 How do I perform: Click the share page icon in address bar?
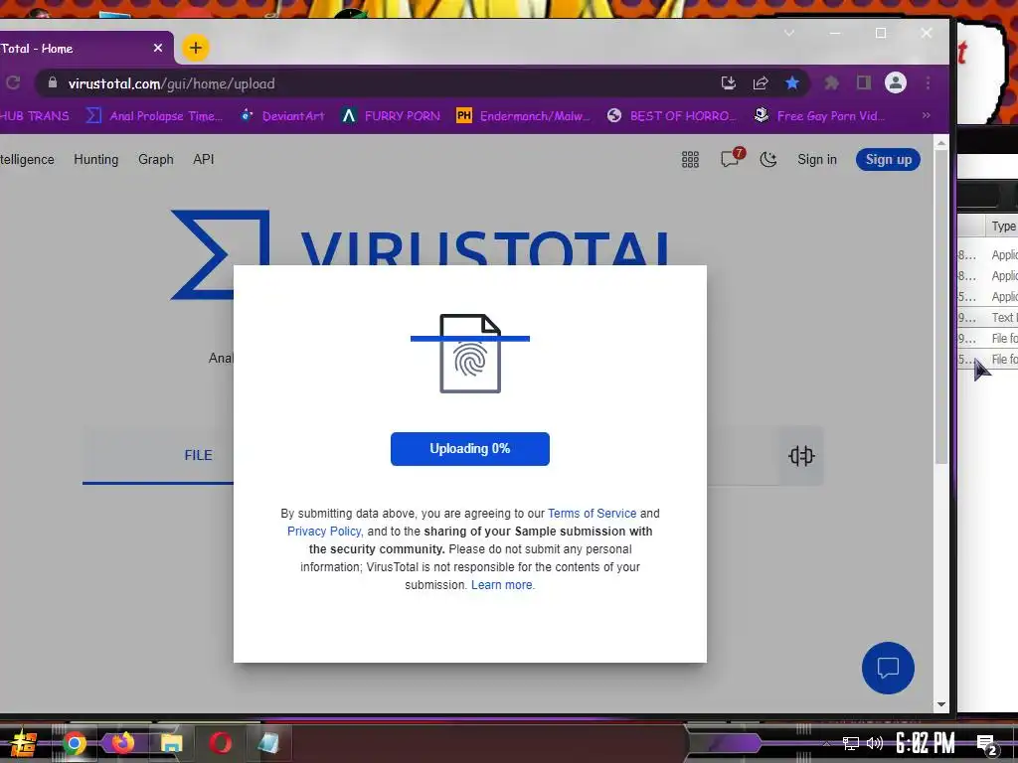coord(761,83)
